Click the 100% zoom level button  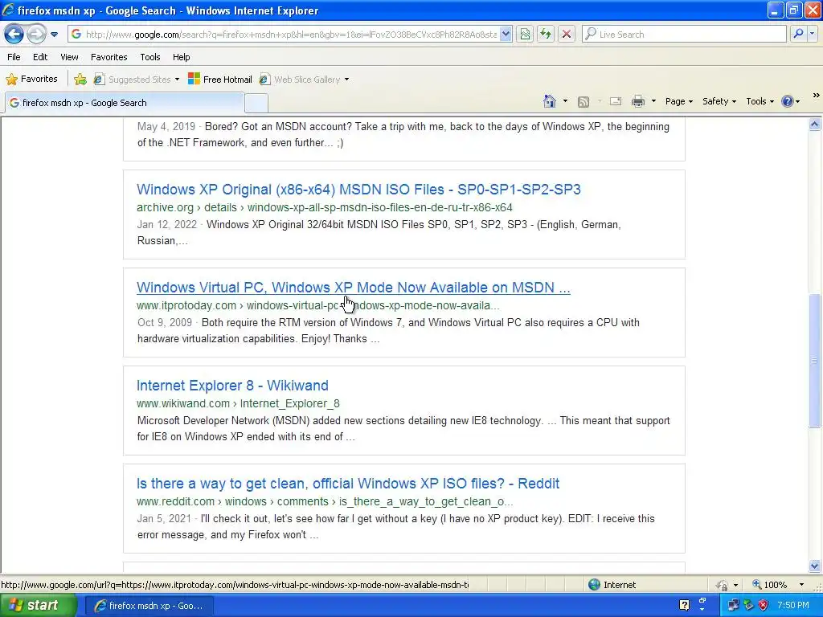pyautogui.click(x=769, y=585)
